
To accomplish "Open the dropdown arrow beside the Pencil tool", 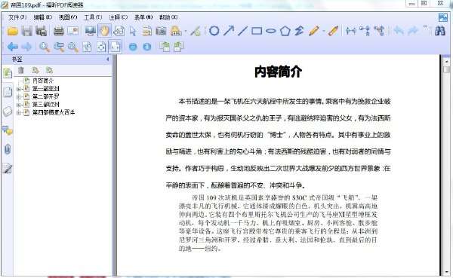I will (x=324, y=31).
